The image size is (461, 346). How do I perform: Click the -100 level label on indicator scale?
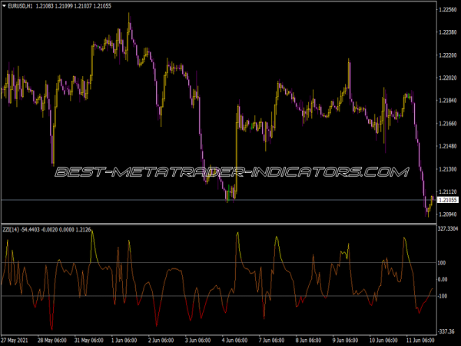pyautogui.click(x=443, y=296)
